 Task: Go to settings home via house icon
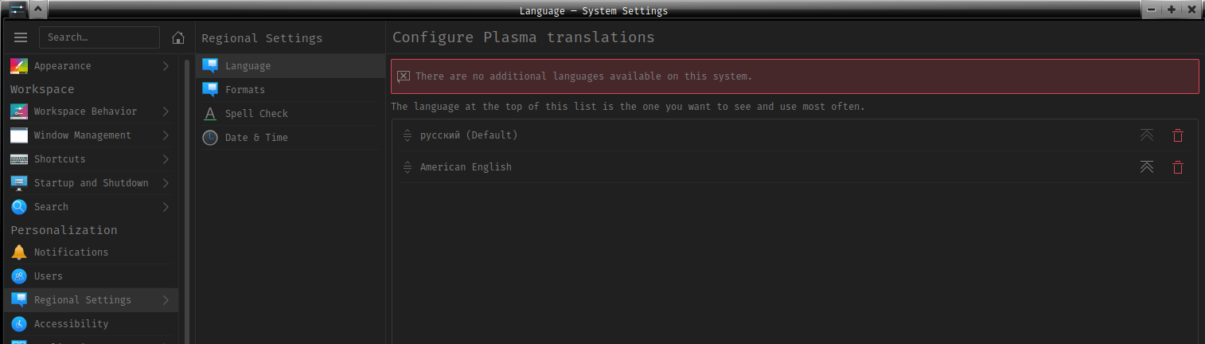tap(178, 37)
